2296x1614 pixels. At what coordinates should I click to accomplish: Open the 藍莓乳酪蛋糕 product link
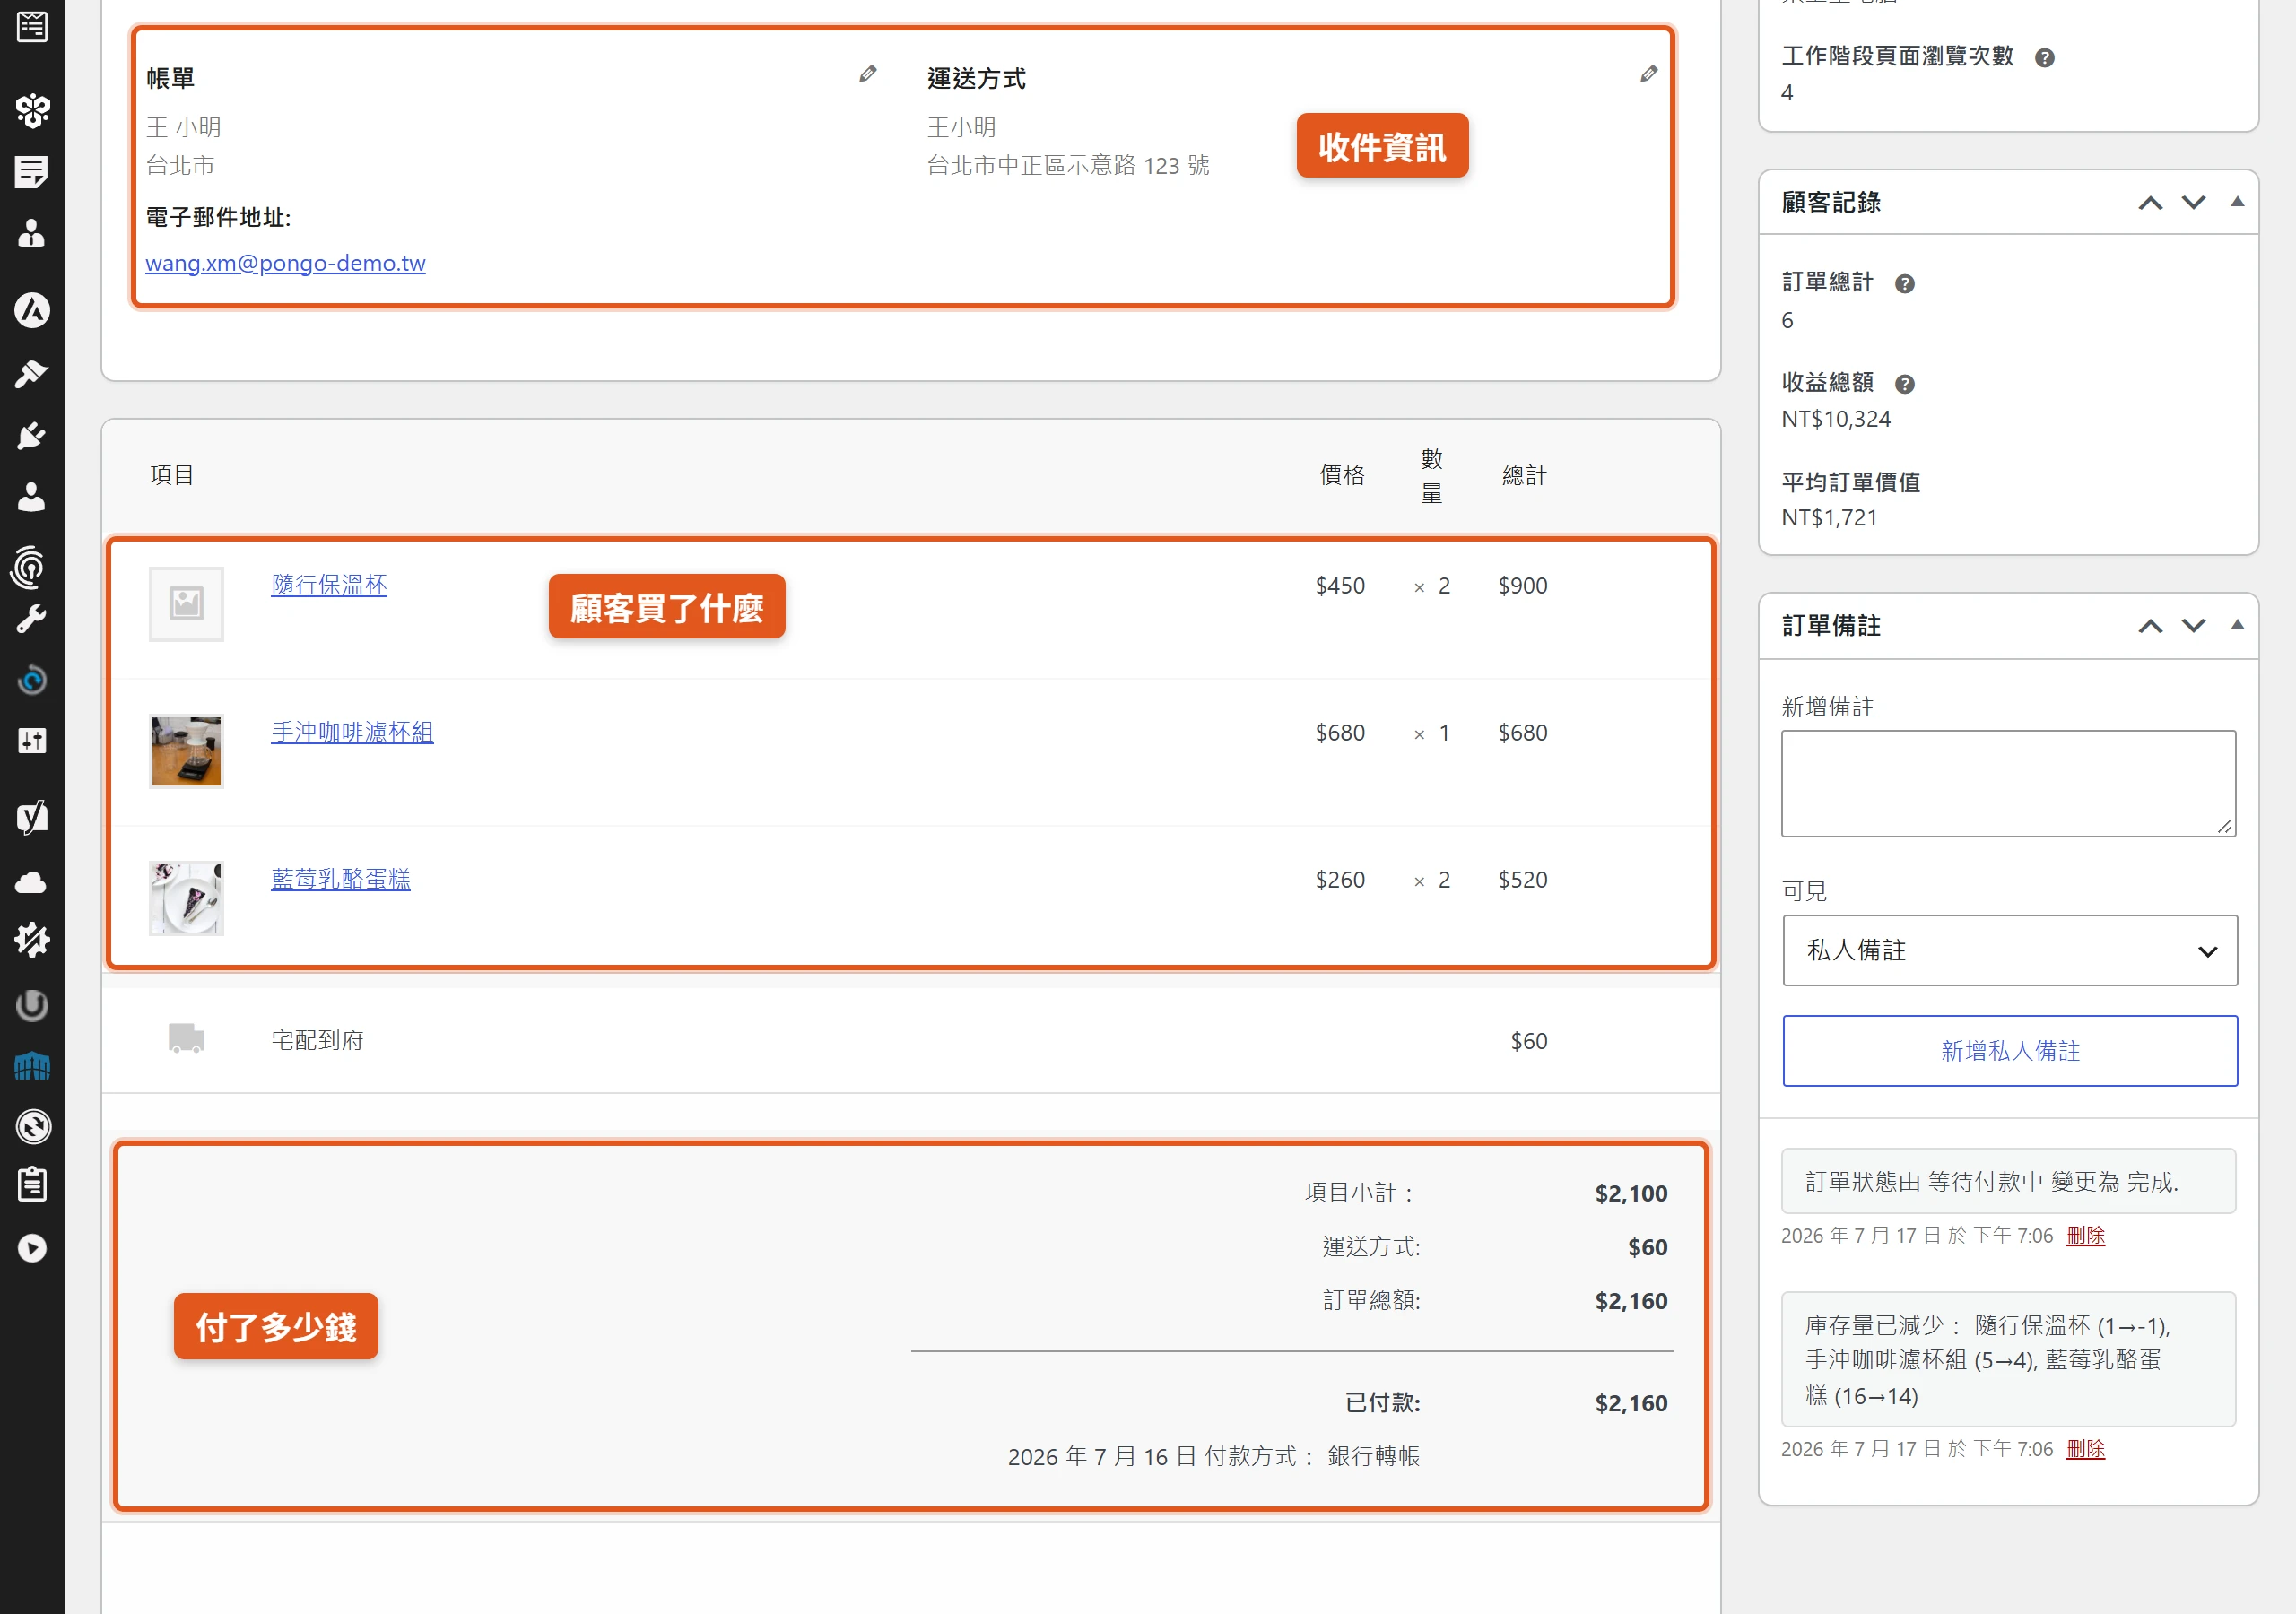coord(341,879)
